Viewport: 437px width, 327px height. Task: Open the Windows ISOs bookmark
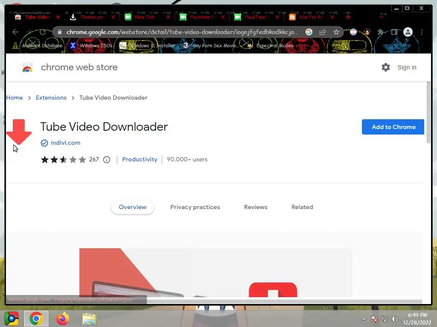91,46
